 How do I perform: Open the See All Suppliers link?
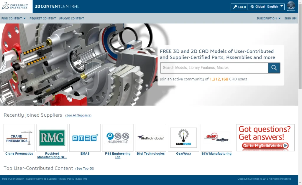pyautogui.click(x=78, y=115)
